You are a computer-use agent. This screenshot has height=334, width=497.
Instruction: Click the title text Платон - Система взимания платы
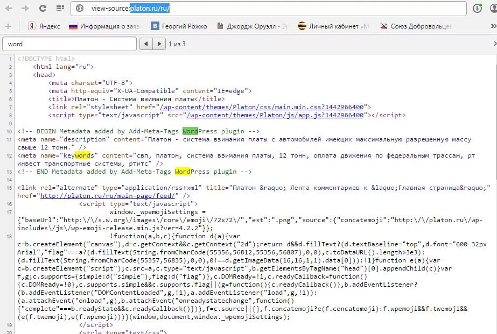[135, 99]
